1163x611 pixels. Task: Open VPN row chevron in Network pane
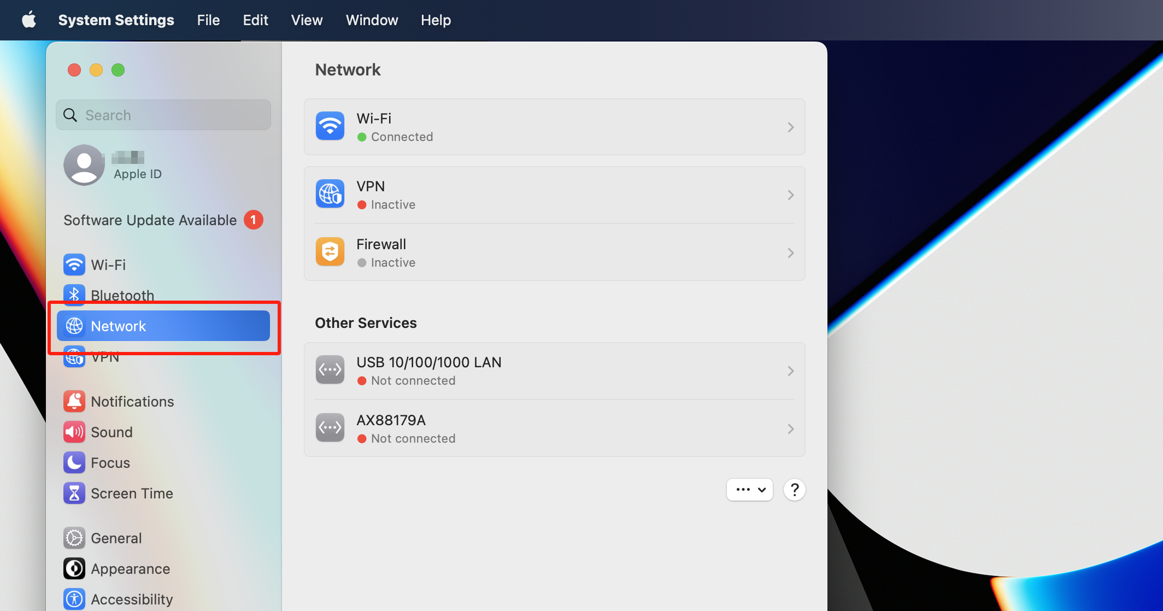pyautogui.click(x=791, y=195)
